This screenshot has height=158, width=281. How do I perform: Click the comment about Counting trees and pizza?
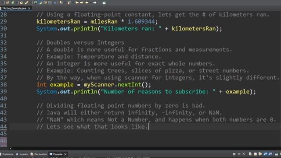pyautogui.click(x=143, y=71)
